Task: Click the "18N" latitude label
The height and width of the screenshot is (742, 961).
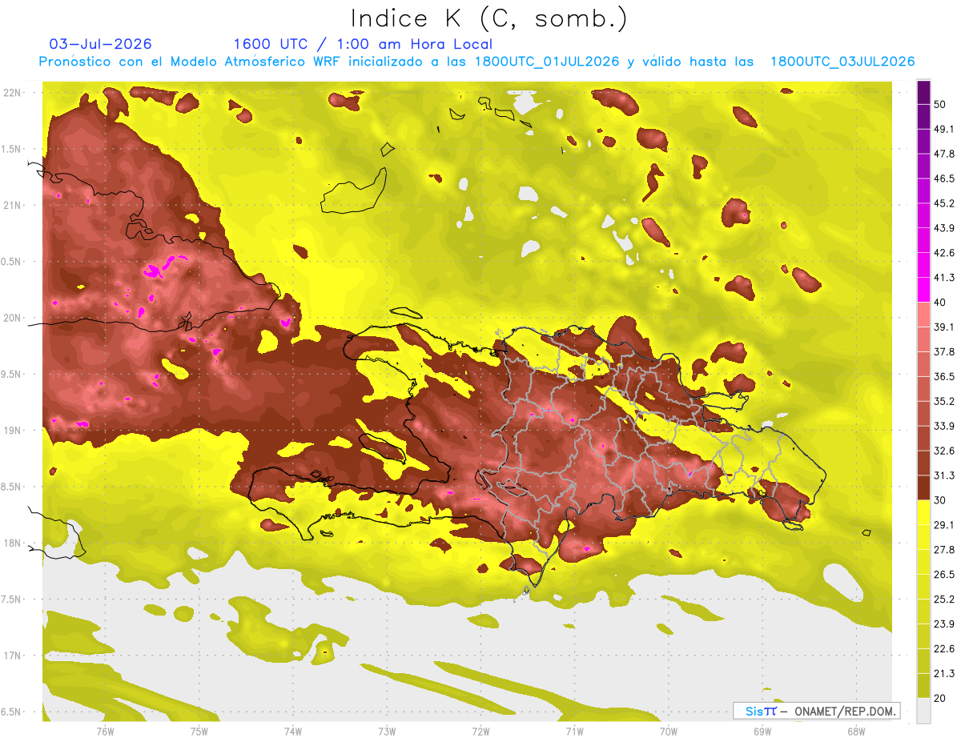Action: (x=12, y=543)
